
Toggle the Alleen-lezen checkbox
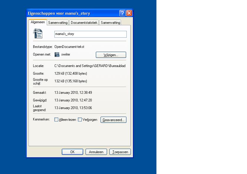[56, 120]
